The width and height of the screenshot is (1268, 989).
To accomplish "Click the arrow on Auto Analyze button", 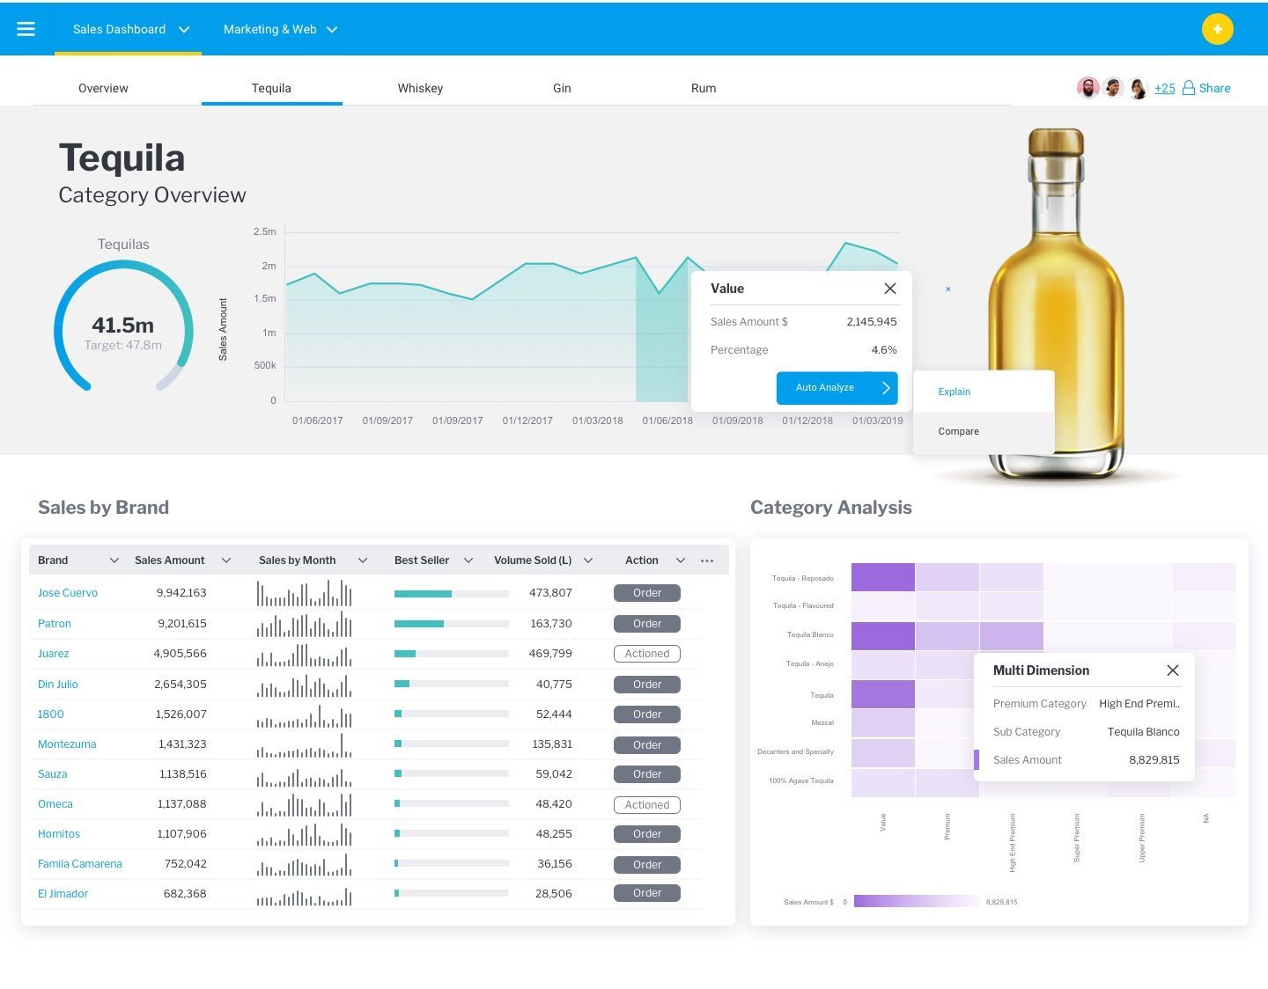I will [x=885, y=388].
